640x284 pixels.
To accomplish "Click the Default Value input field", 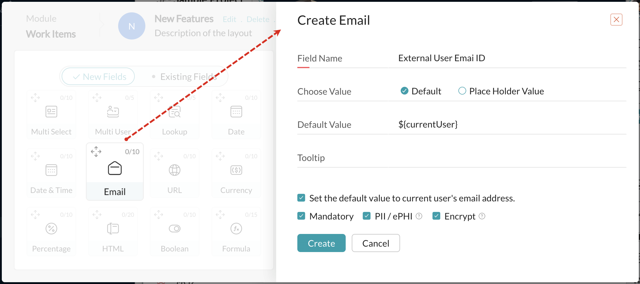I will pos(507,125).
